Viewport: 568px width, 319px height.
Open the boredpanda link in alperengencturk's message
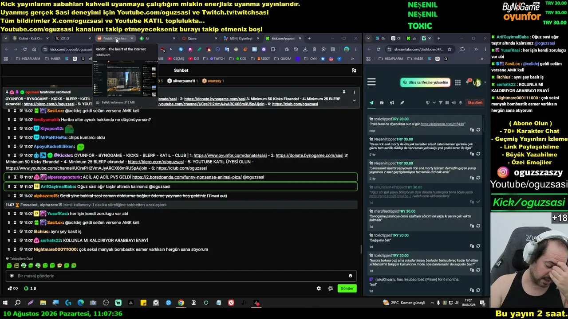tap(187, 177)
